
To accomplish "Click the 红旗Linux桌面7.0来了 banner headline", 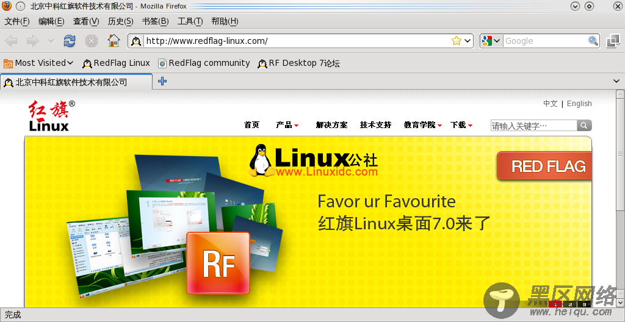I will pos(404,223).
